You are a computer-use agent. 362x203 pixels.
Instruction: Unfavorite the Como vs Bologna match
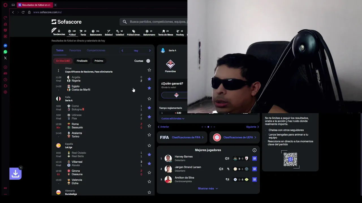tap(149, 108)
